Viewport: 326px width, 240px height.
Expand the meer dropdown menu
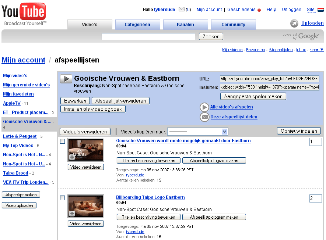(x=316, y=50)
